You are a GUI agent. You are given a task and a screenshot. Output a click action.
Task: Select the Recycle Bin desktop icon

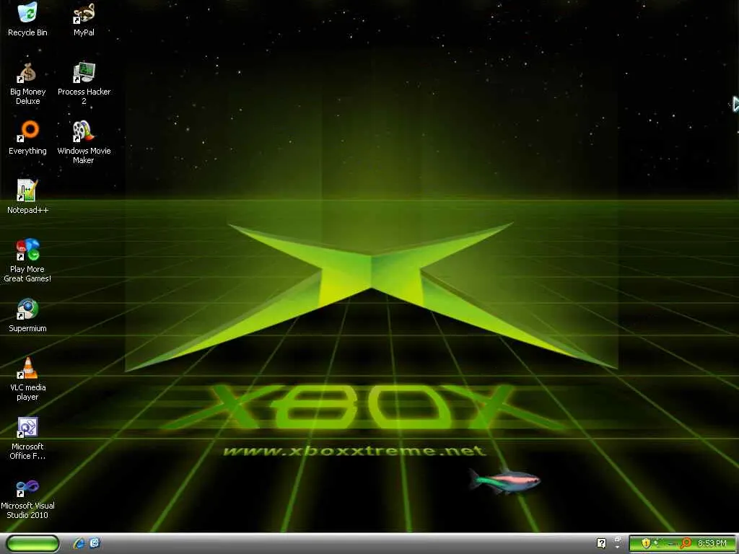coord(27,19)
